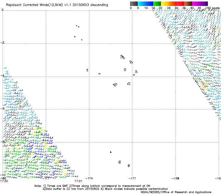The image size is (221, 194).
Task: Select the red 30-35 knots scale segment
Action: [180, 4]
